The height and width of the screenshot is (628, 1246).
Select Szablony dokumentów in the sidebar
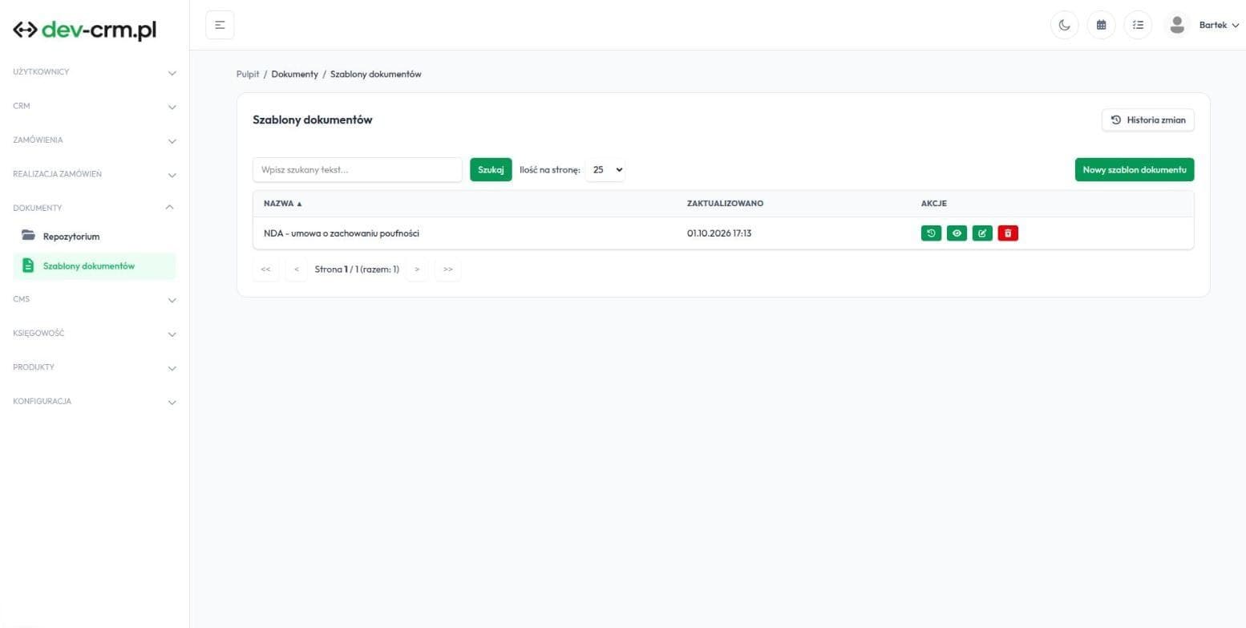(95, 266)
